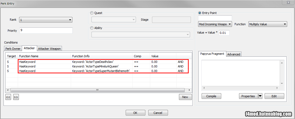Open the Papyrus Fragment tab
The height and width of the screenshot is (119, 295).
click(x=212, y=54)
